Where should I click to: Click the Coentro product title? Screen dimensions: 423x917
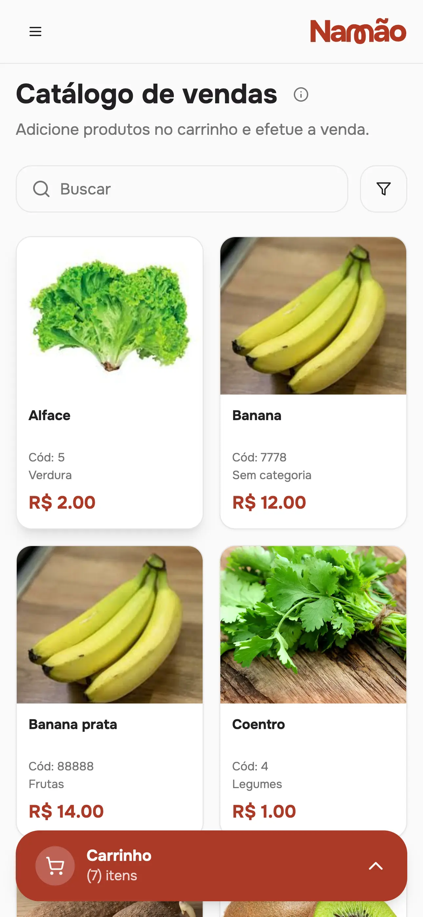(258, 724)
